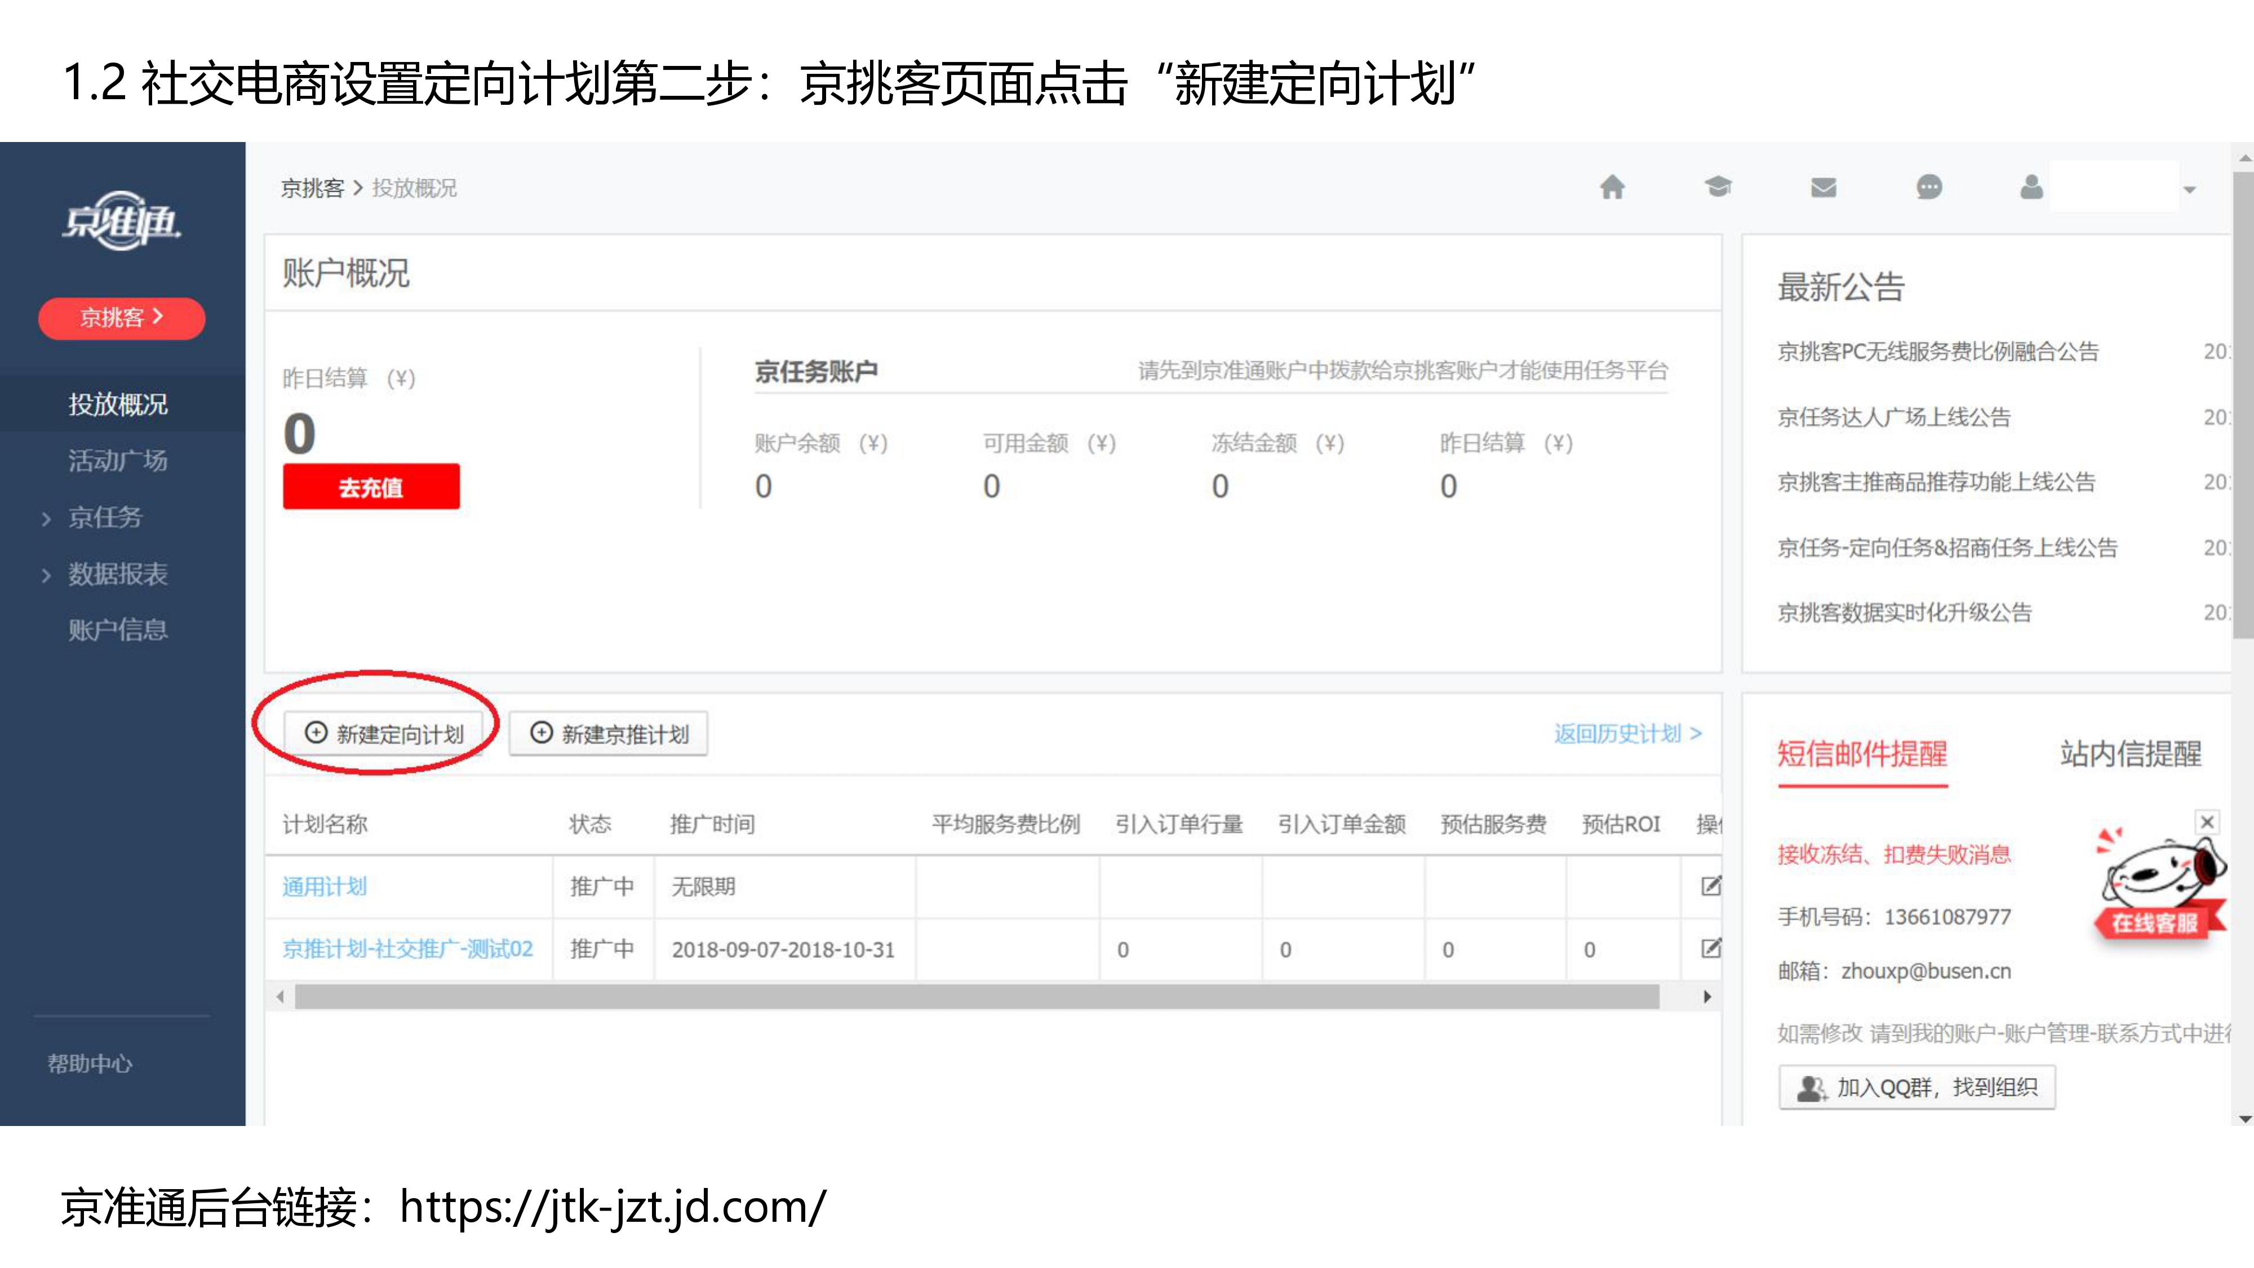Click the home icon in top bar
Screen dimensions: 2254x1268
coord(1612,187)
